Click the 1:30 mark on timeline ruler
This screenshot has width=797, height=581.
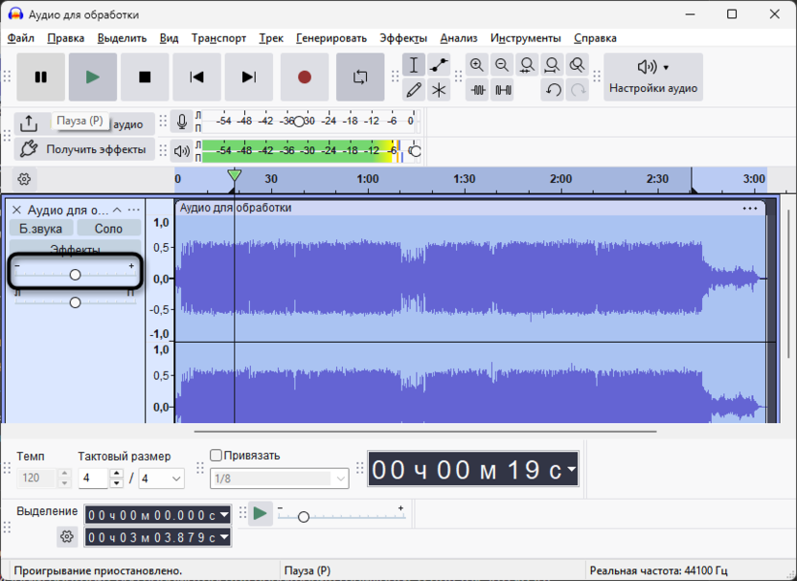(x=464, y=179)
